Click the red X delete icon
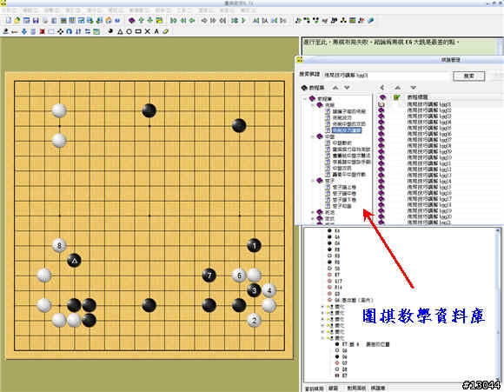The image size is (504, 392). point(42,31)
